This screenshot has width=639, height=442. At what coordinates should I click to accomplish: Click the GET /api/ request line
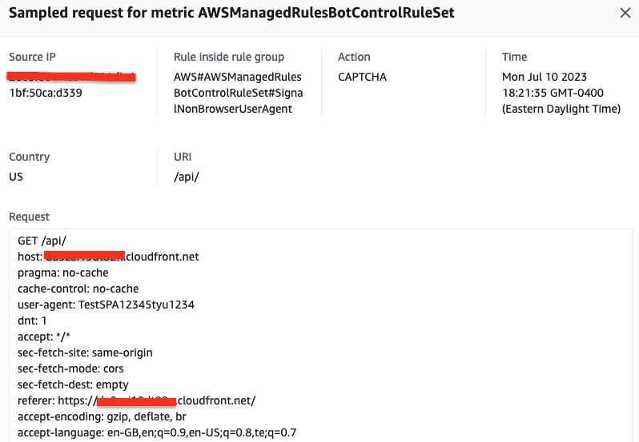(42, 241)
